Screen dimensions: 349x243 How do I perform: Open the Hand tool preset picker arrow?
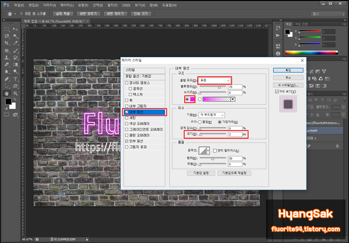pyautogui.click(x=15, y=14)
